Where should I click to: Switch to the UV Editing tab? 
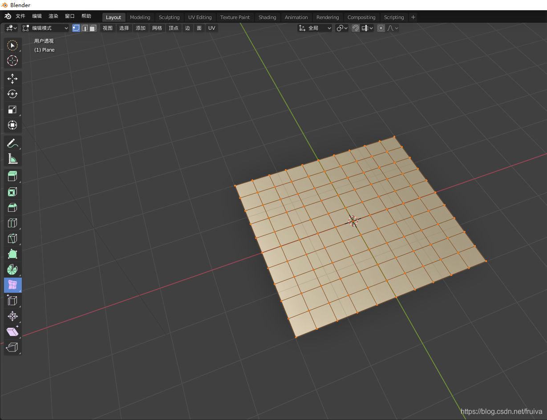point(200,17)
